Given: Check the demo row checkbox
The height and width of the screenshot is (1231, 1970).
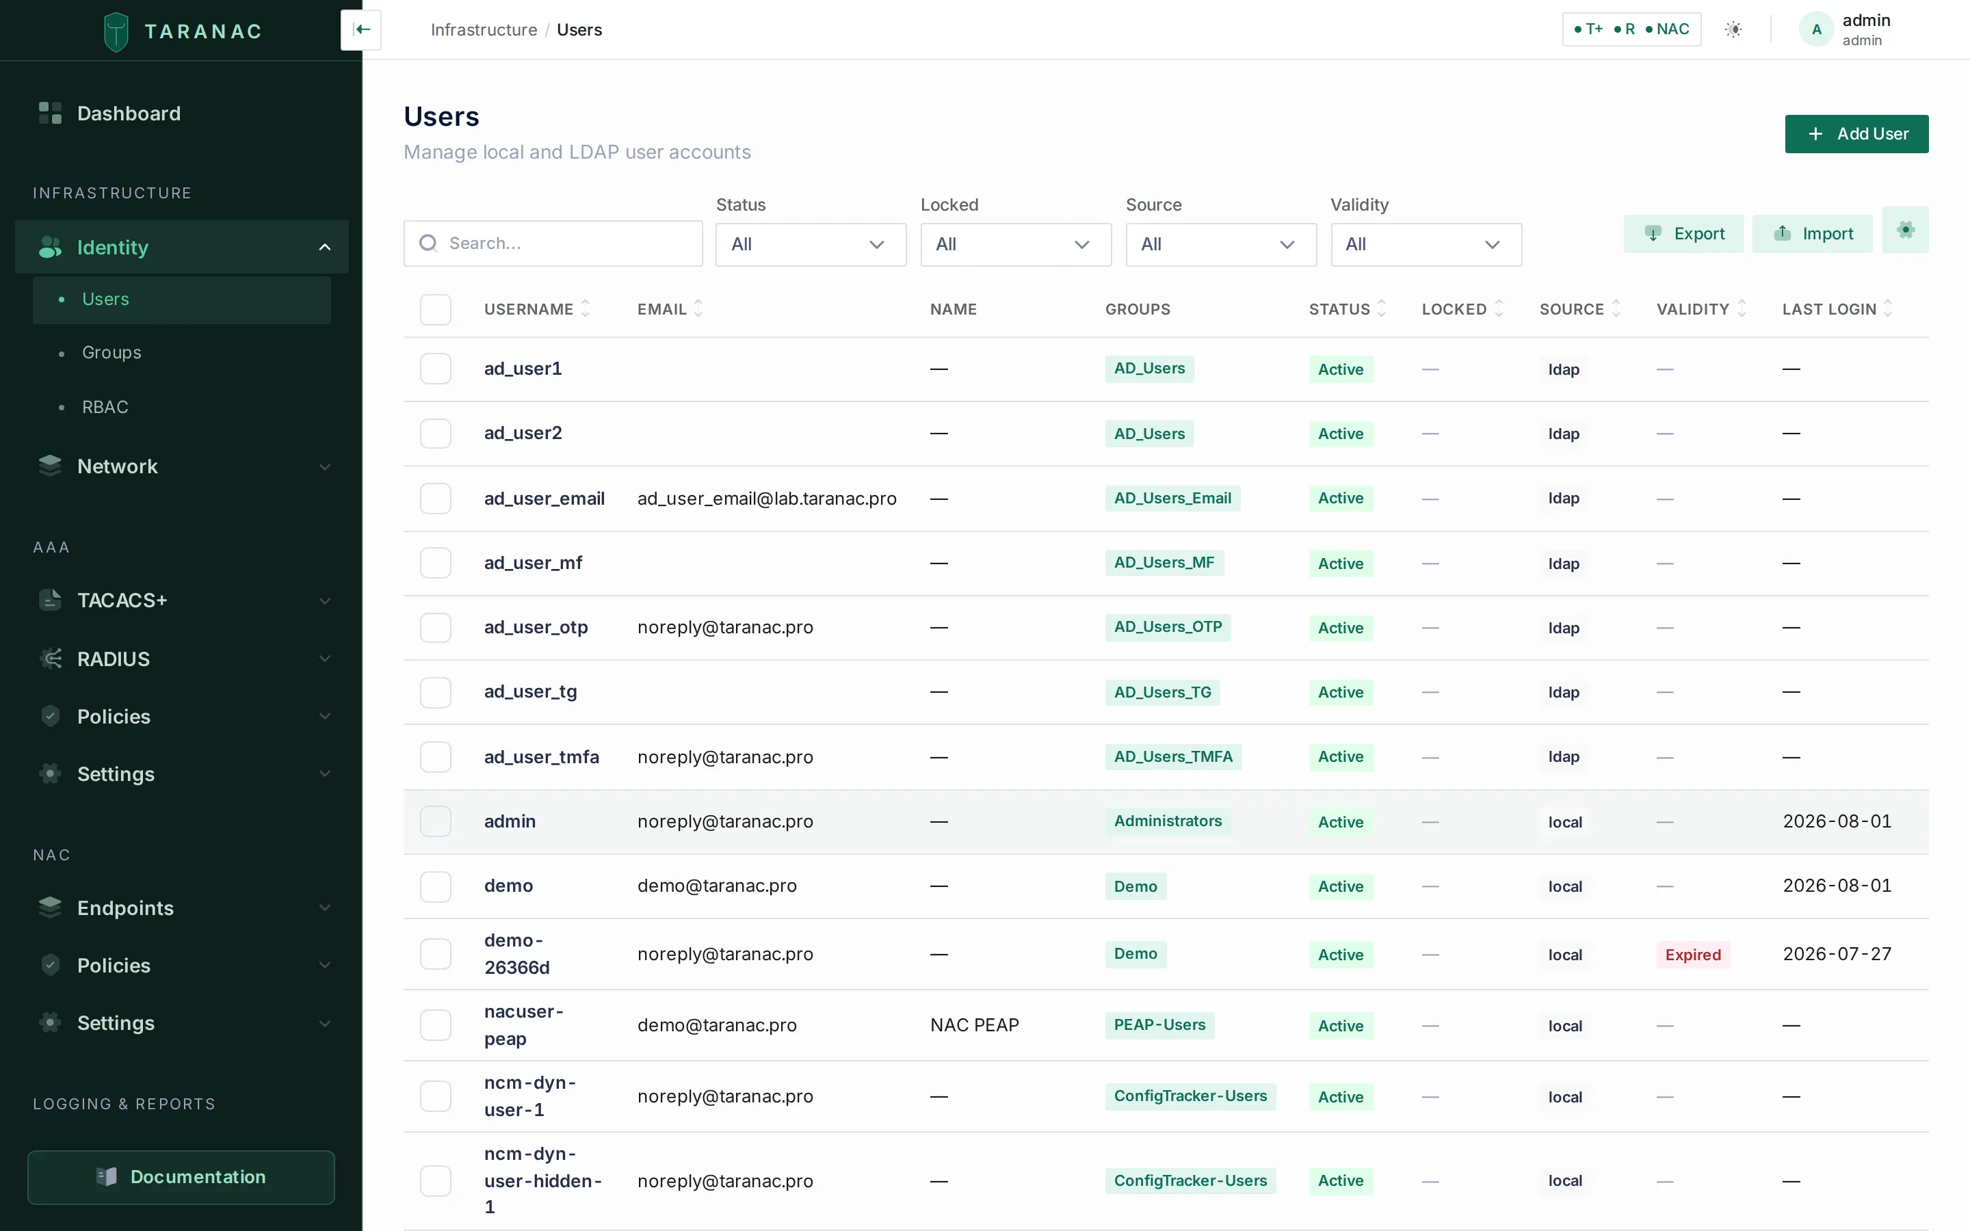Looking at the screenshot, I should coord(436,886).
